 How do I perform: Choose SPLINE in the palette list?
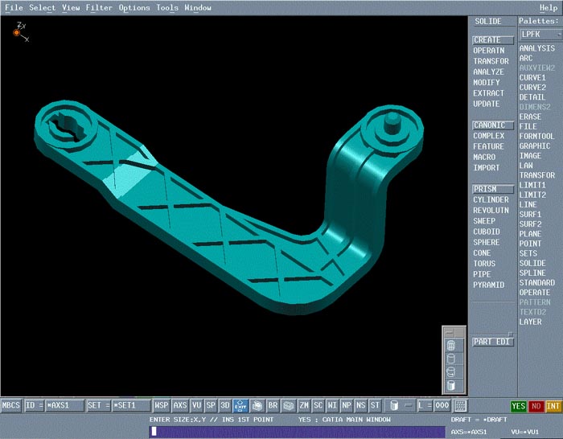(x=532, y=273)
